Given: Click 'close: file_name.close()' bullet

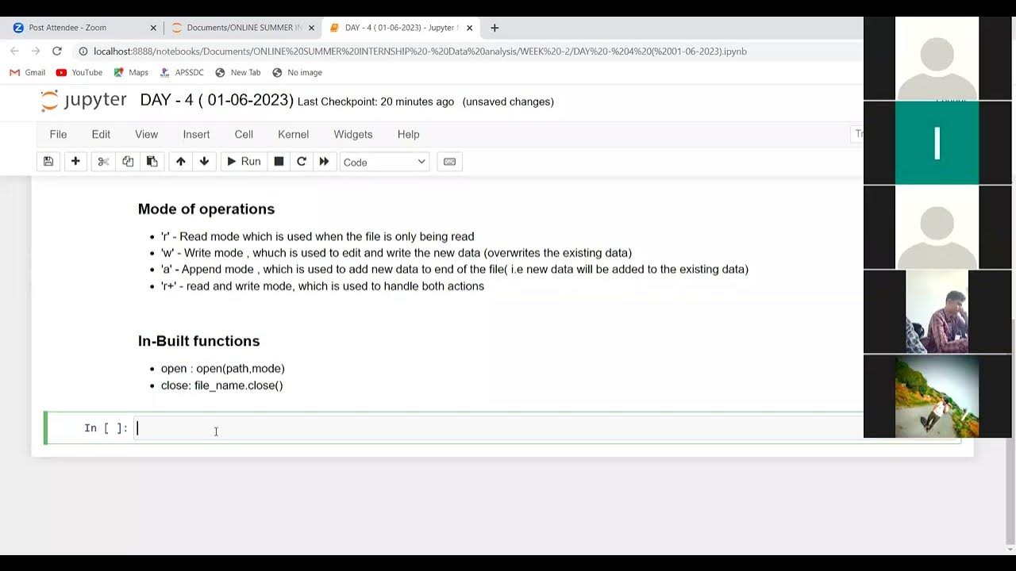Looking at the screenshot, I should click(x=222, y=385).
